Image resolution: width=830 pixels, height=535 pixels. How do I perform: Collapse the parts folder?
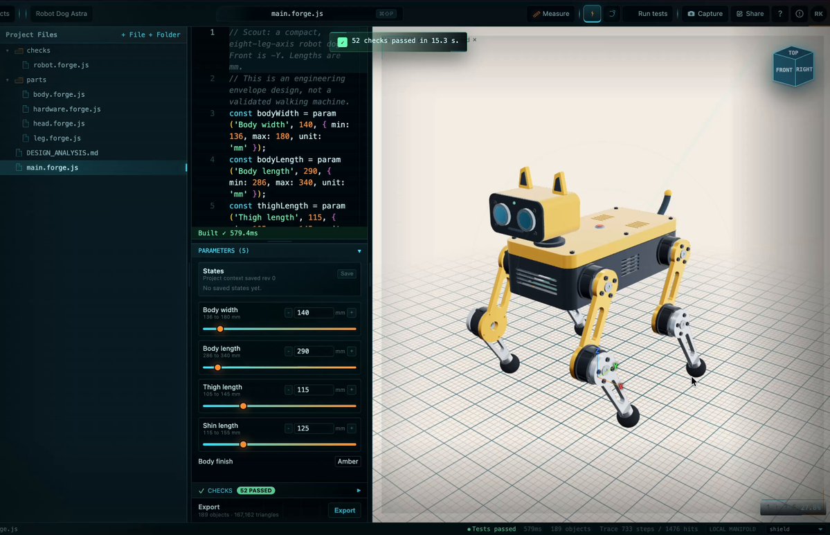8,80
